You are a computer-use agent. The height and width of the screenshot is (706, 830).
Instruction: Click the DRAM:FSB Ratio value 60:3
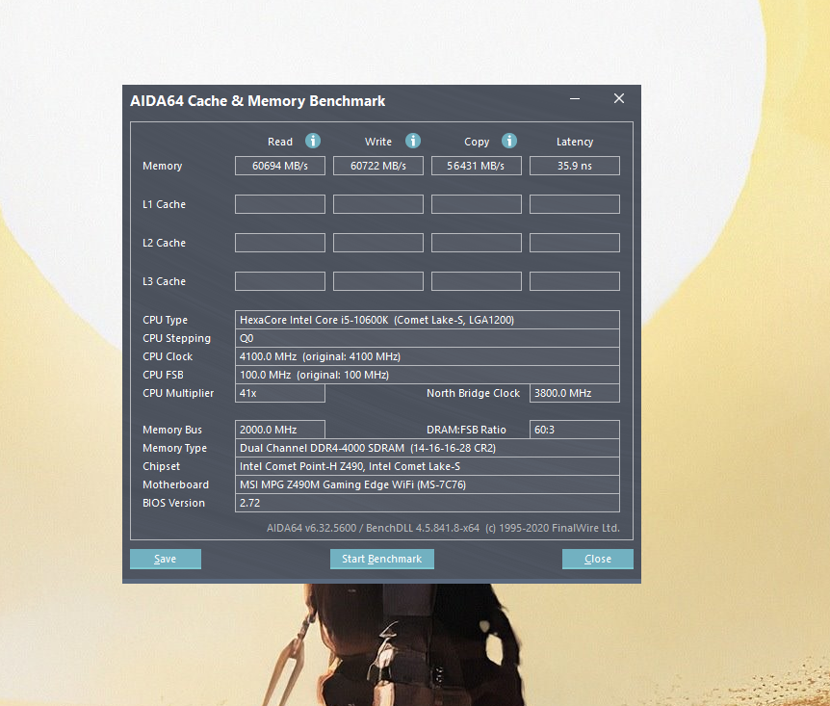[574, 430]
